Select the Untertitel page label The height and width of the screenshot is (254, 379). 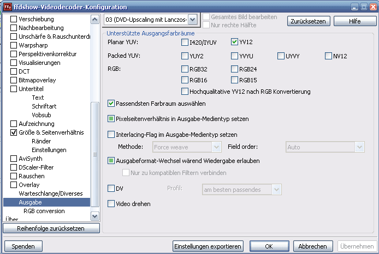coord(31,89)
